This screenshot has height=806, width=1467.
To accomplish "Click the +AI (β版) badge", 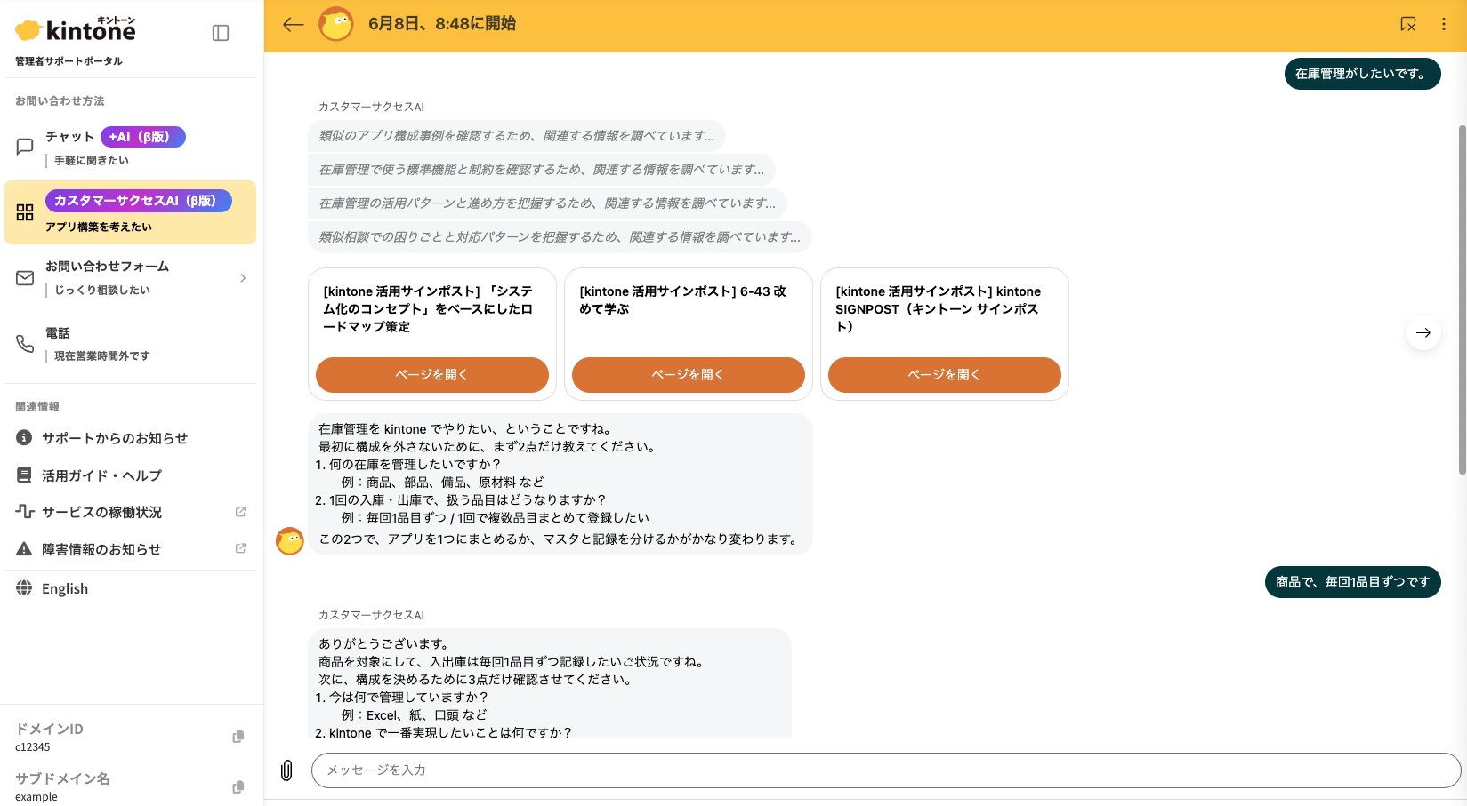I will pyautogui.click(x=143, y=137).
